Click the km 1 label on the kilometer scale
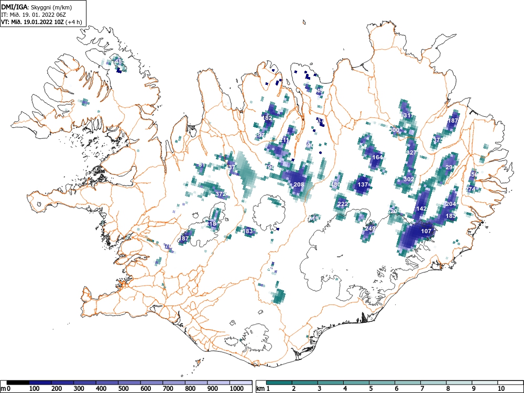524x393 pixels. [x=263, y=389]
